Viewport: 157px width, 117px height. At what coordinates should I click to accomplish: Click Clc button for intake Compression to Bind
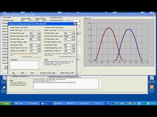[39, 51]
